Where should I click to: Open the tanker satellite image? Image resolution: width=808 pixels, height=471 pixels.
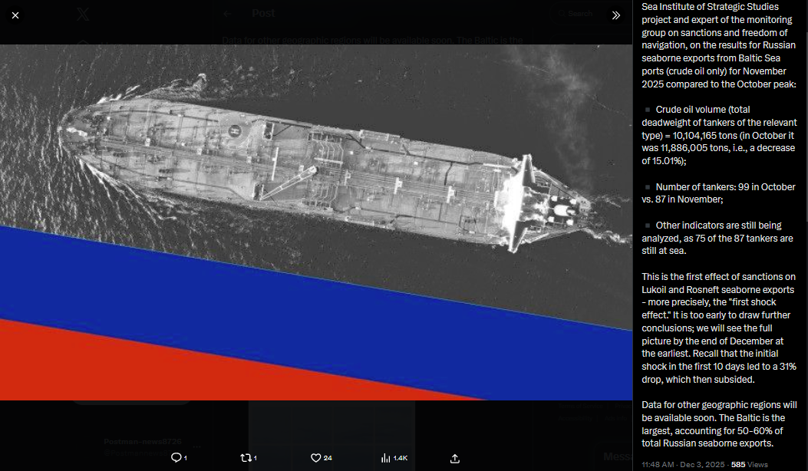316,222
